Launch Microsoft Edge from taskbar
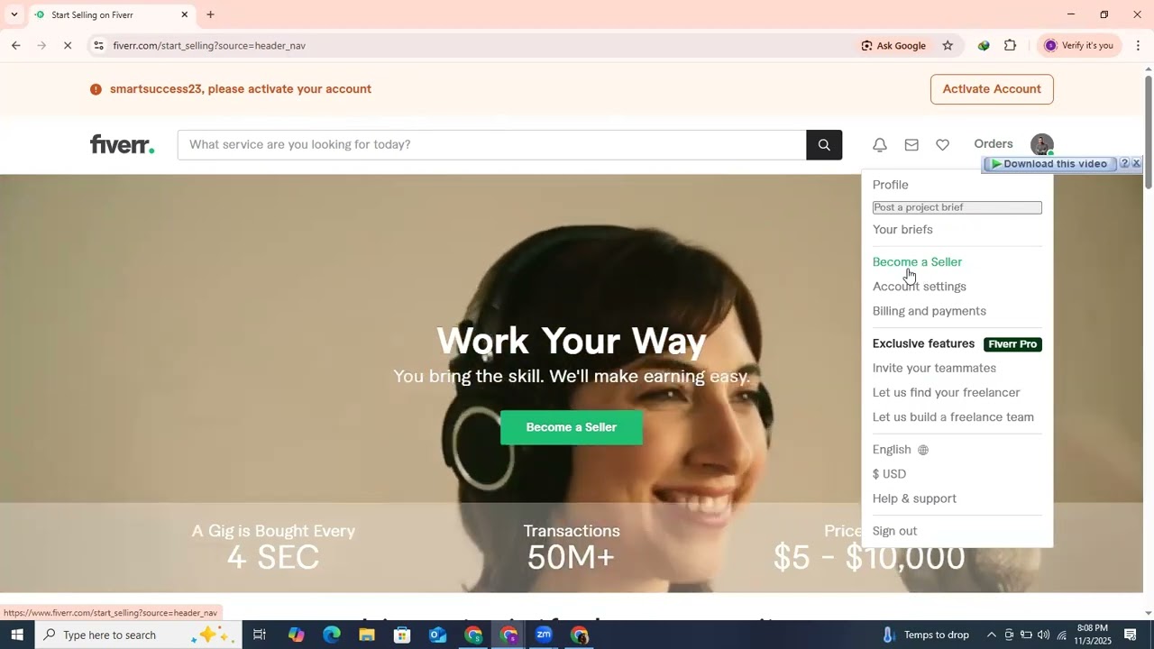This screenshot has height=649, width=1154. pos(332,635)
